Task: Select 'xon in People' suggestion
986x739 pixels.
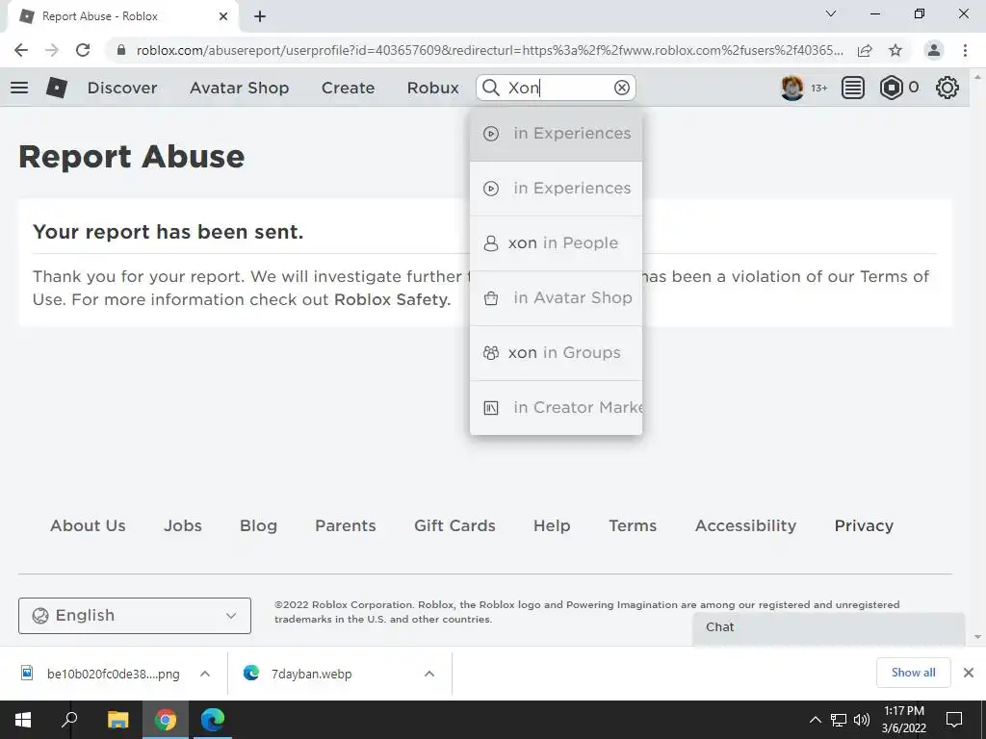Action: 556,243
